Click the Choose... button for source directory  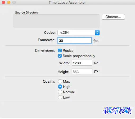point(113,17)
